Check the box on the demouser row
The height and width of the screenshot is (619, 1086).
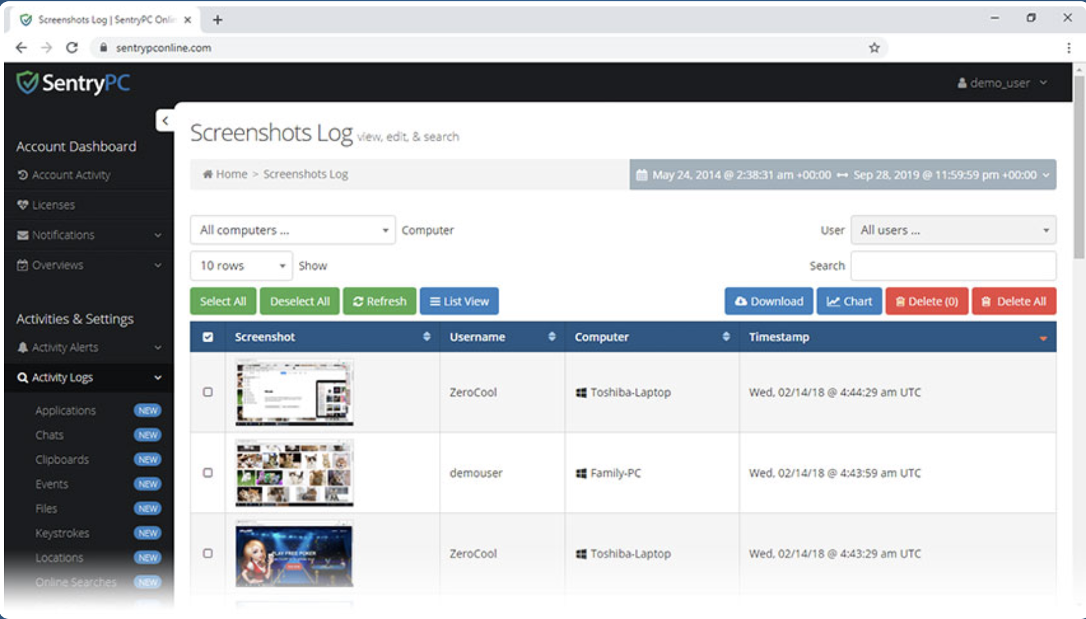(207, 473)
